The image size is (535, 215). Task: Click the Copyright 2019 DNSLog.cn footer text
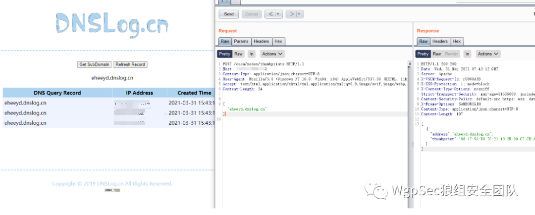112,184
